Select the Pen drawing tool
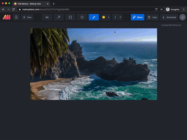The height and width of the screenshot is (140, 187). (x=94, y=17)
